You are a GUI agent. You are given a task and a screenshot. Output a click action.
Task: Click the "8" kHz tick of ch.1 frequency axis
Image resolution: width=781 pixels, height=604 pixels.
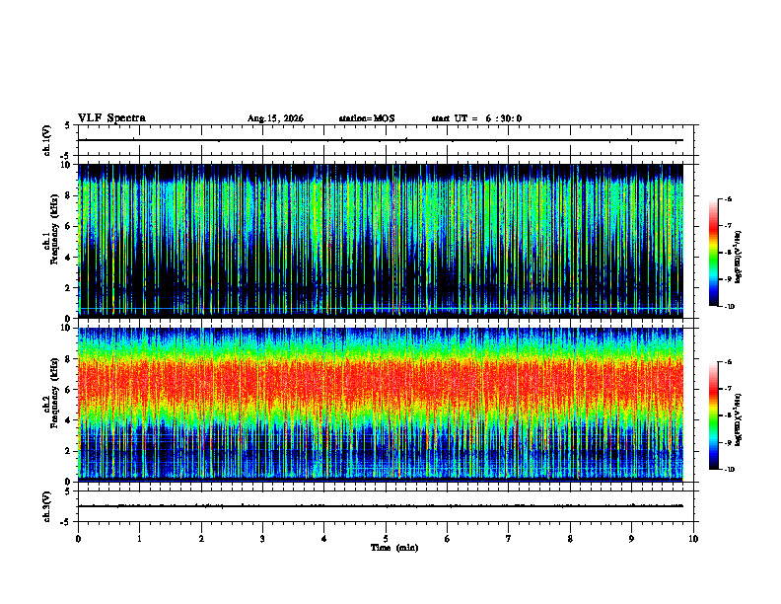[x=69, y=195]
